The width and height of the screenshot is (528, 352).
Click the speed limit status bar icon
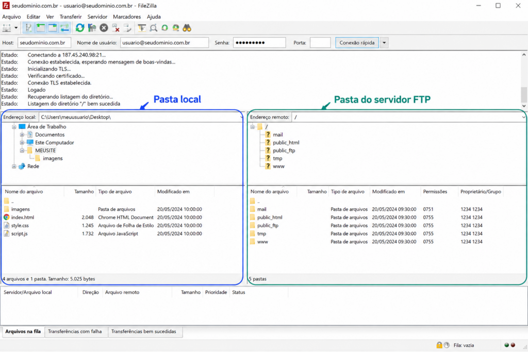coord(447,345)
